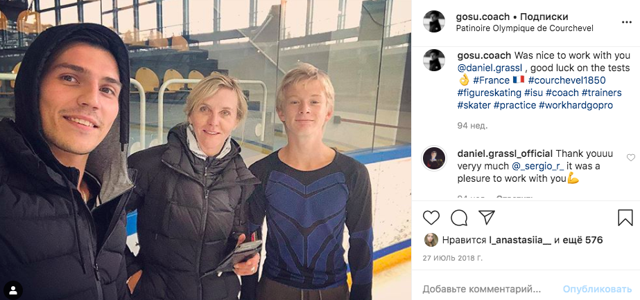Save post with bookmark icon
640x300 pixels.
[625, 218]
